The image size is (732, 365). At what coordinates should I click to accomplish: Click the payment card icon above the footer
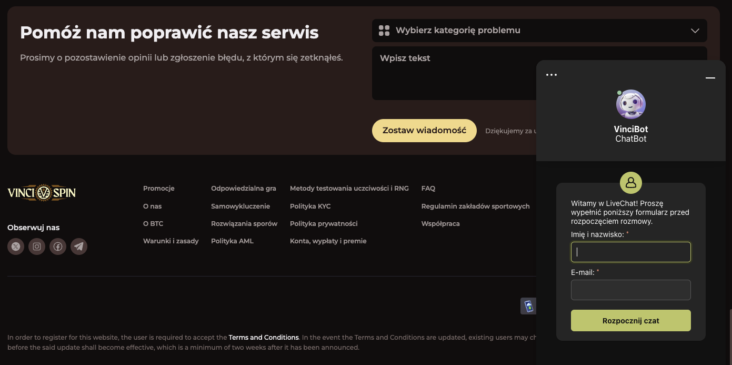coord(528,305)
